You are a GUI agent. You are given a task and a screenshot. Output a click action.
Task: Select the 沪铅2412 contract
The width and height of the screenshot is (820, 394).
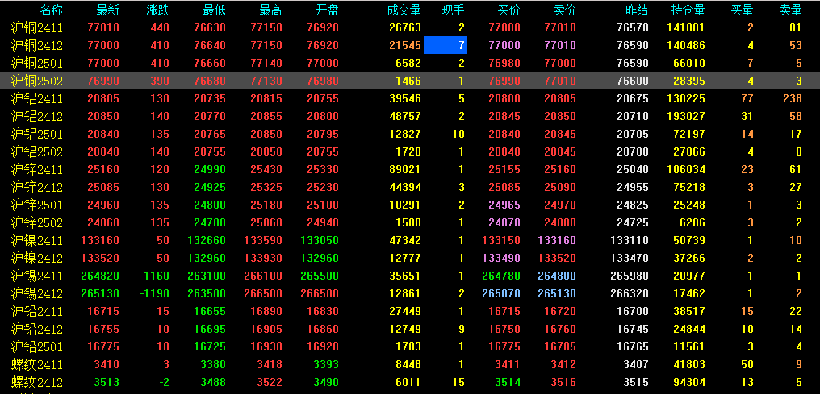click(36, 330)
